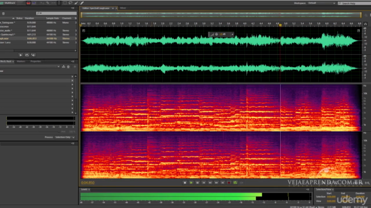This screenshot has height=208, width=371.
Task: Select the Lasso Selection tool
Action: pos(71,3)
